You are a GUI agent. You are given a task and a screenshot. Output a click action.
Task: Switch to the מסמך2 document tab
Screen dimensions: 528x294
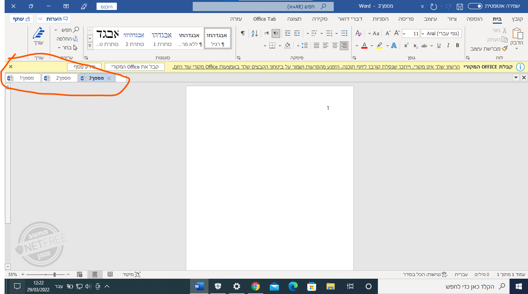tap(59, 78)
